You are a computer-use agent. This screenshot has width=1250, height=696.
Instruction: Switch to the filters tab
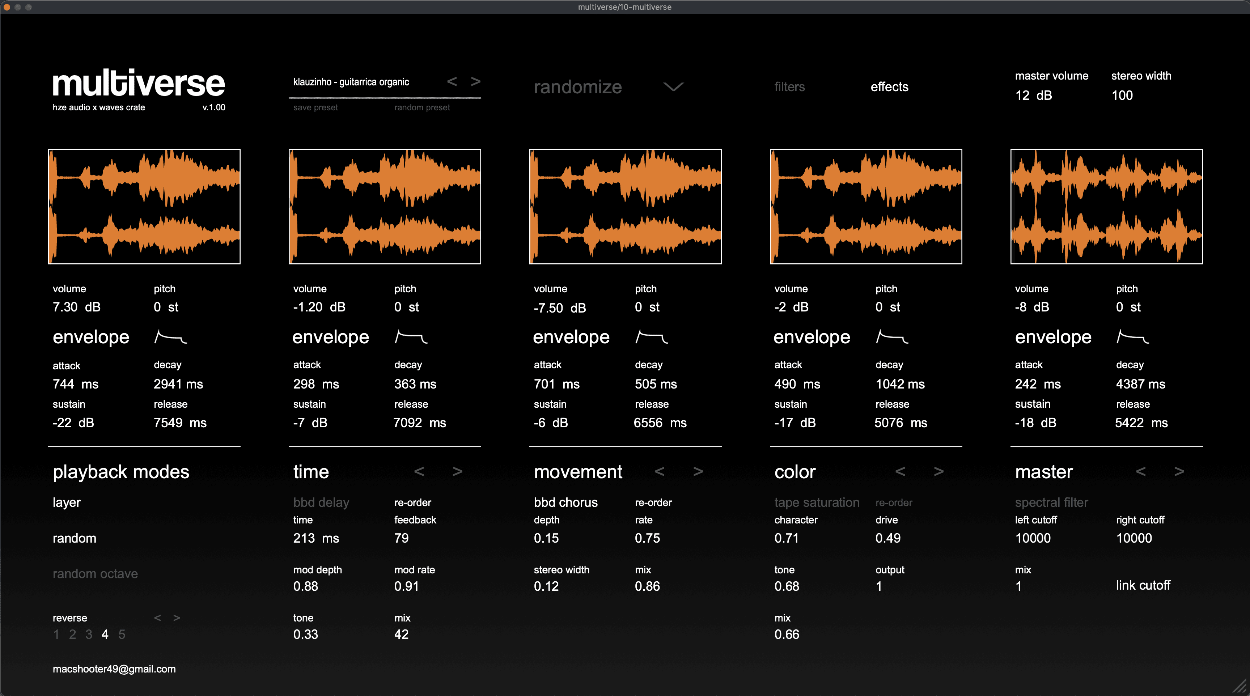(789, 87)
